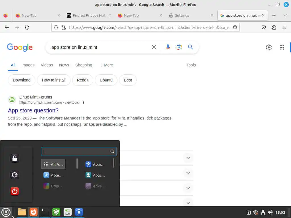Switch to Firefox Privacy Notice tab
The image size is (291, 218).
click(x=89, y=15)
